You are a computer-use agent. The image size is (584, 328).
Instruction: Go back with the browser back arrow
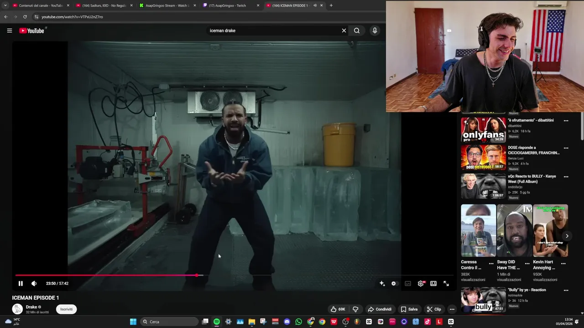pyautogui.click(x=5, y=17)
